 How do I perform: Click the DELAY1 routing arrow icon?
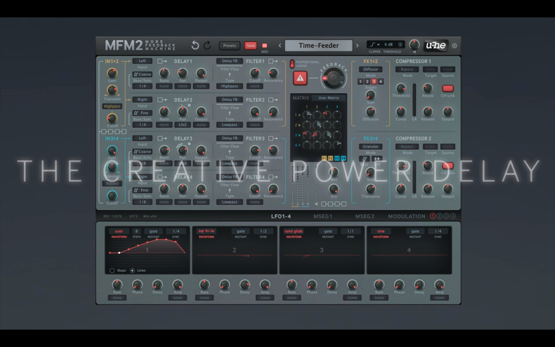point(162,61)
